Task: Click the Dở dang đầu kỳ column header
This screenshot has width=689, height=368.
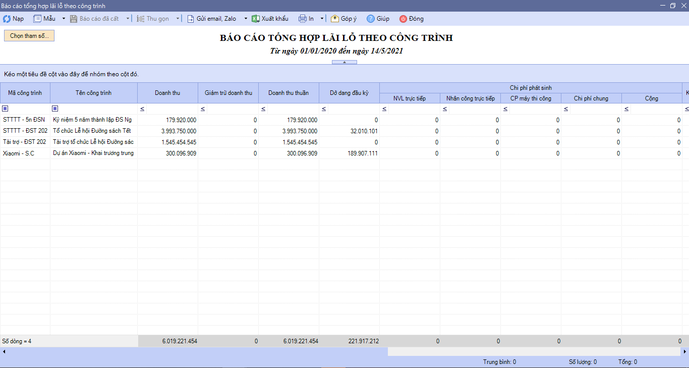Action: pos(349,93)
